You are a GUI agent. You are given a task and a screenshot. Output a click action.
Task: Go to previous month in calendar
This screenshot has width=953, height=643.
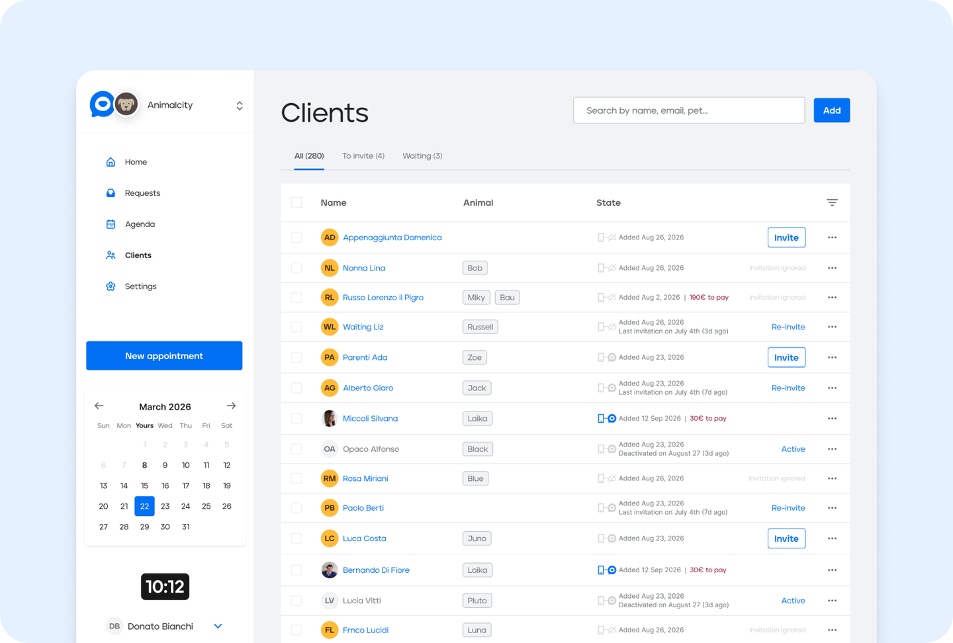point(99,406)
